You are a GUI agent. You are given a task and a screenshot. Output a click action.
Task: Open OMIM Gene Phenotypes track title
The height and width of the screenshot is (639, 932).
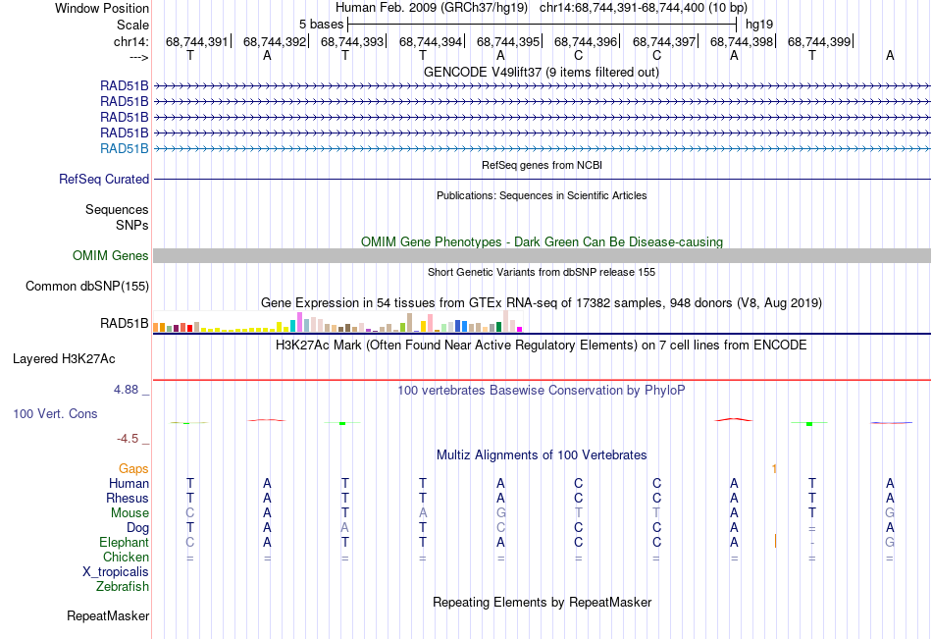click(542, 242)
